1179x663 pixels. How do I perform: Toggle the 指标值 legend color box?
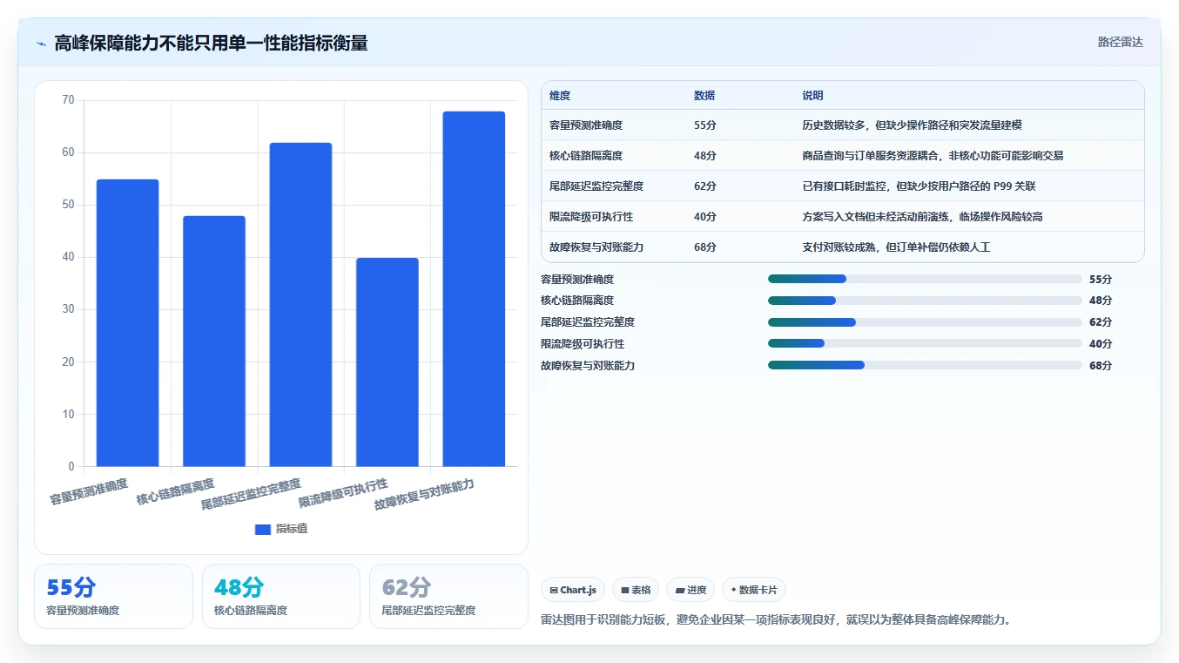tap(263, 529)
